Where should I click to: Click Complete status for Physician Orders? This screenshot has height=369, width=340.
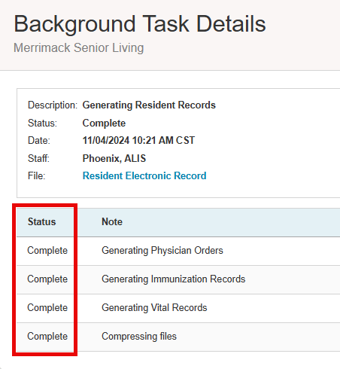point(47,251)
